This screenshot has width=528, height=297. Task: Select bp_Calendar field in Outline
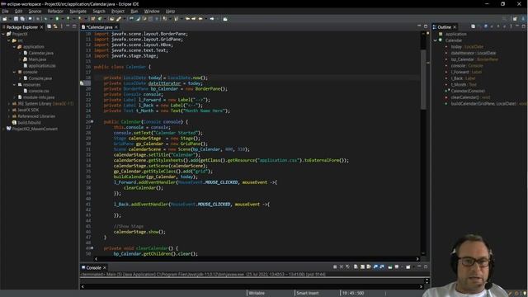pos(474,59)
